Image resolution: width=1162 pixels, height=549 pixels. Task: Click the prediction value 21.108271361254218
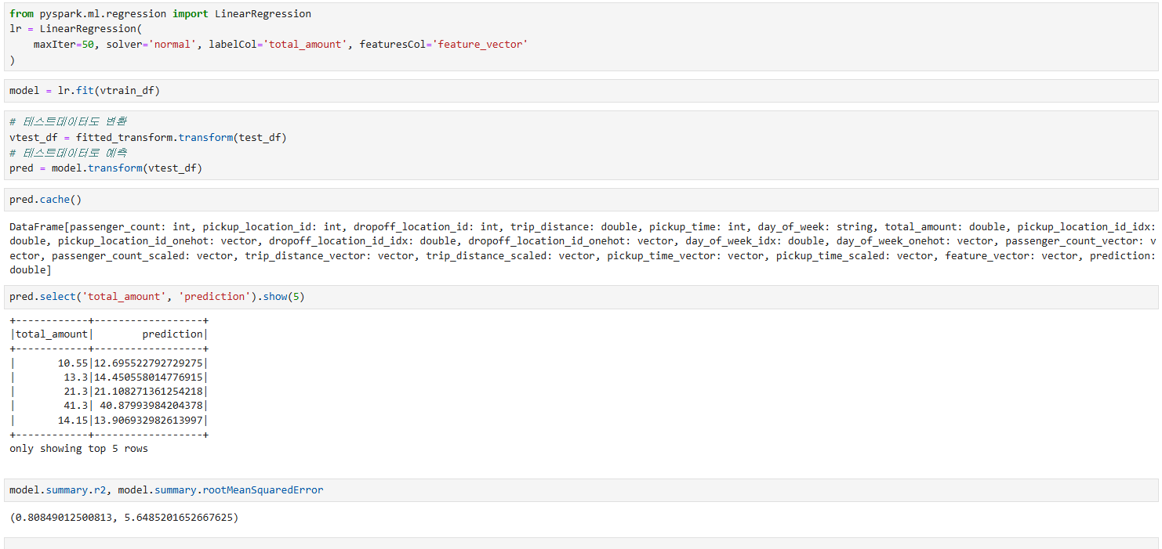point(149,391)
